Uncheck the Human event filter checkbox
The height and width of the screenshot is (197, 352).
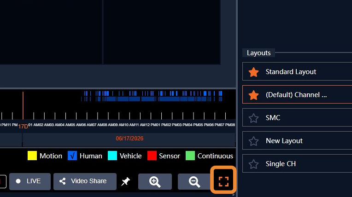(x=72, y=156)
